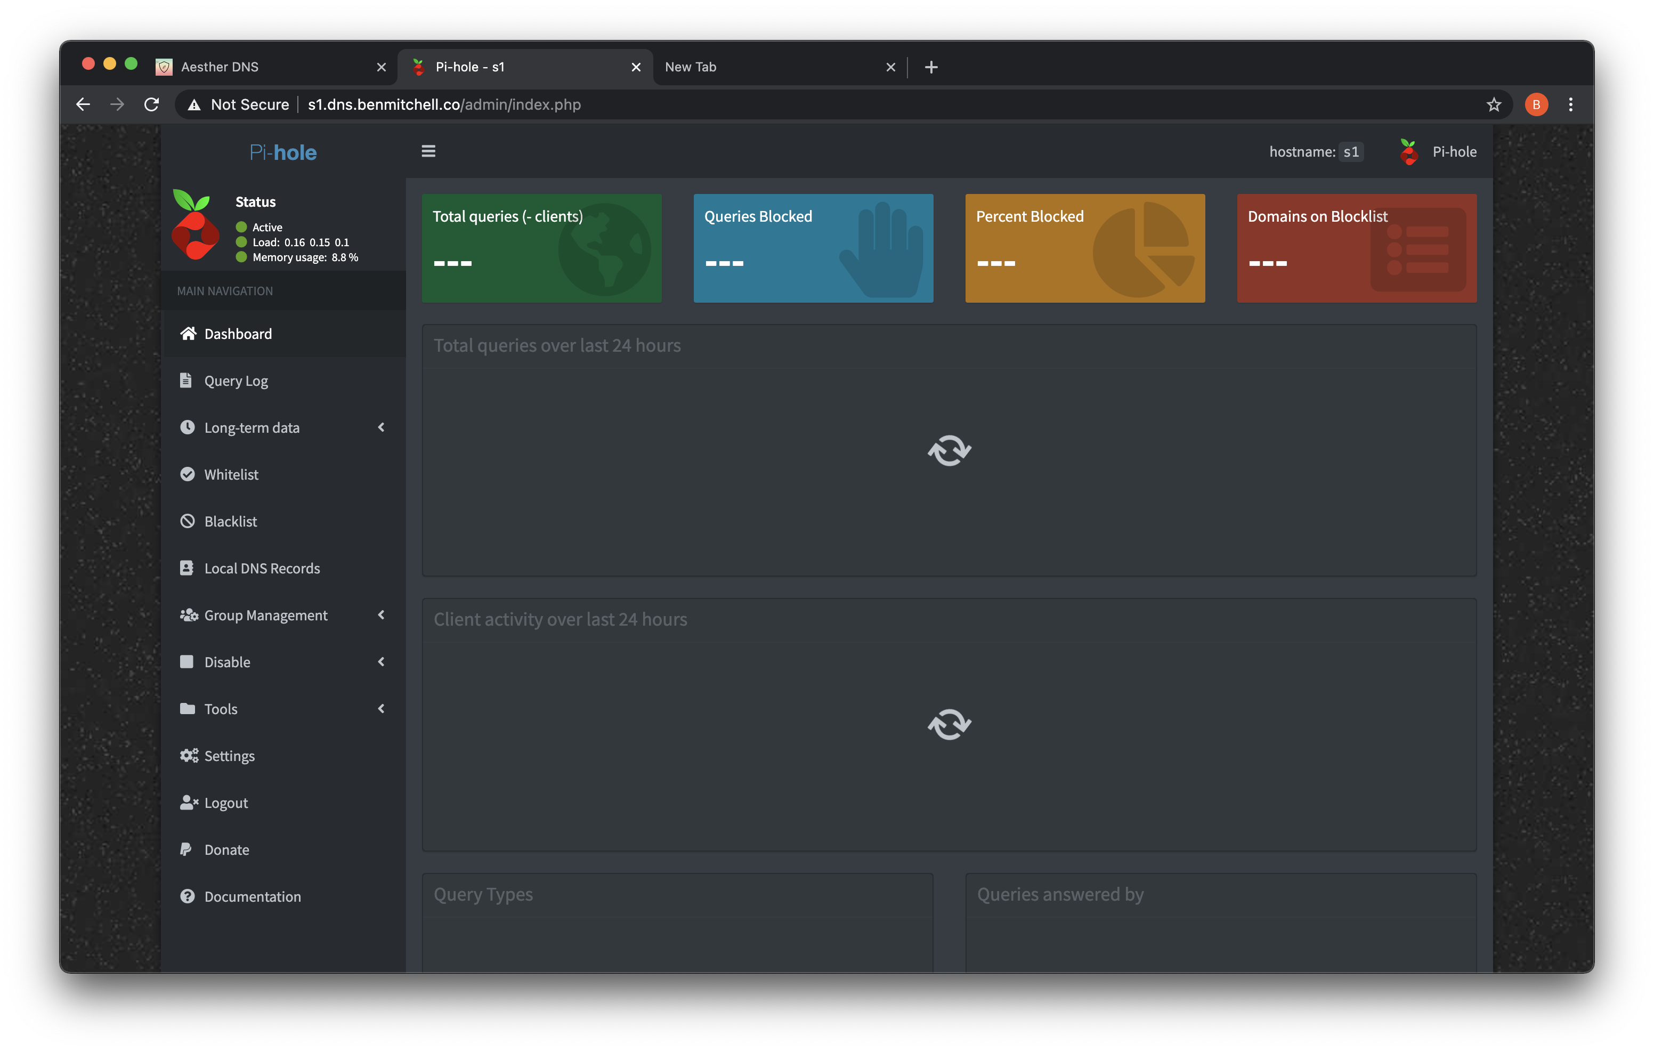Close the New Tab browser tab

(891, 67)
